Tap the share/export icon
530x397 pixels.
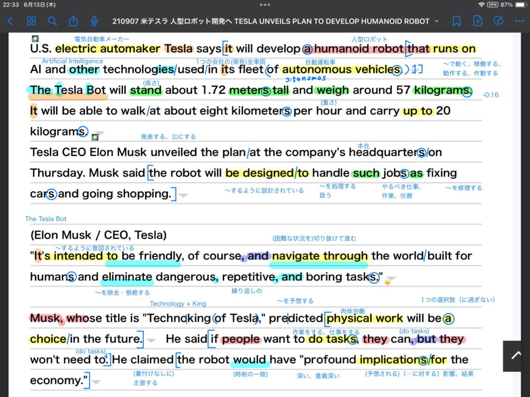73,21
